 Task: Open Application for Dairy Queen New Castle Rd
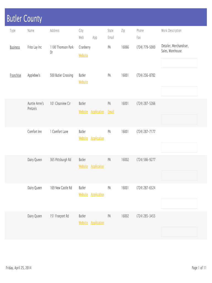tap(97, 195)
